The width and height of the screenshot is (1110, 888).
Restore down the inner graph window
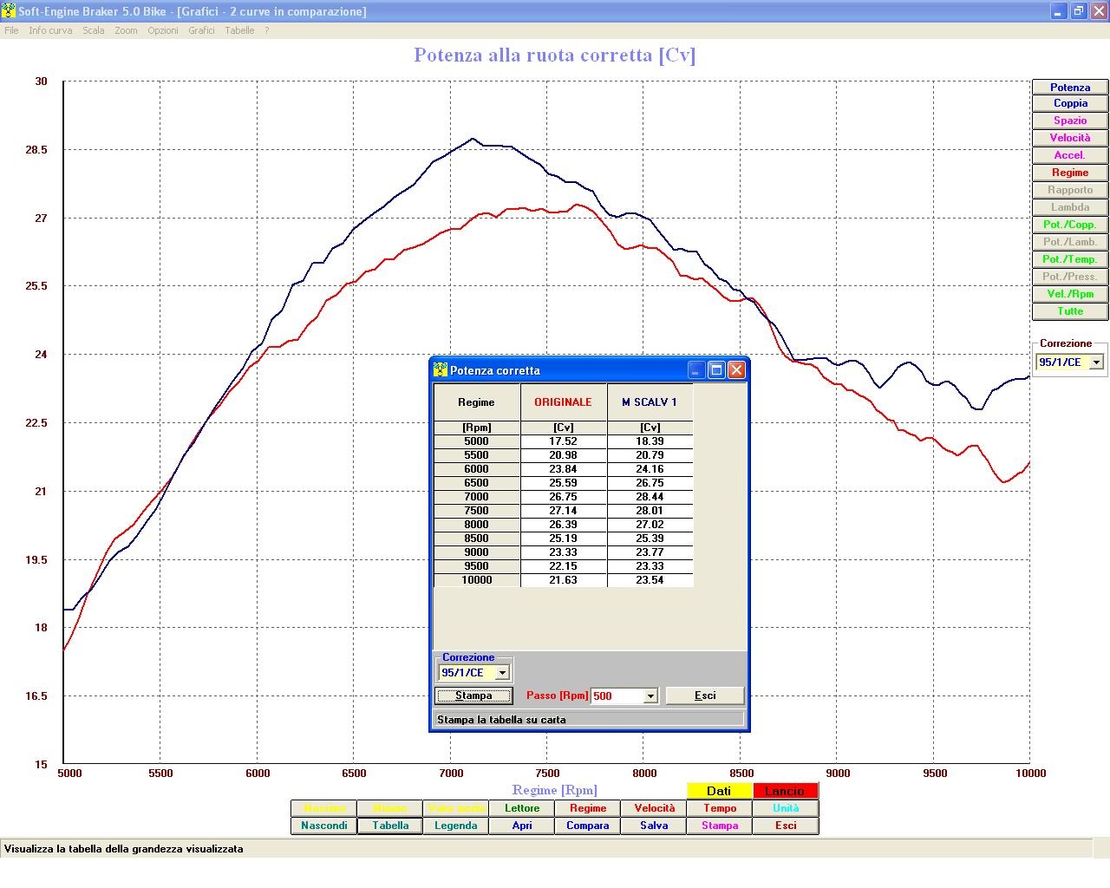click(x=1078, y=11)
